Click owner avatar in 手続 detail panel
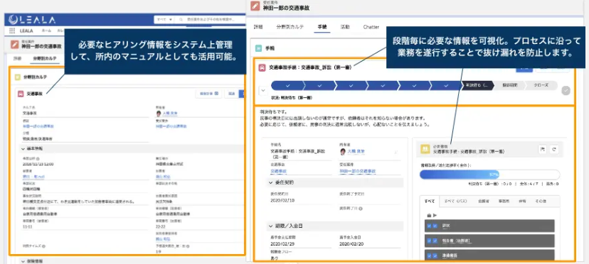The height and width of the screenshot is (264, 589). click(343, 151)
